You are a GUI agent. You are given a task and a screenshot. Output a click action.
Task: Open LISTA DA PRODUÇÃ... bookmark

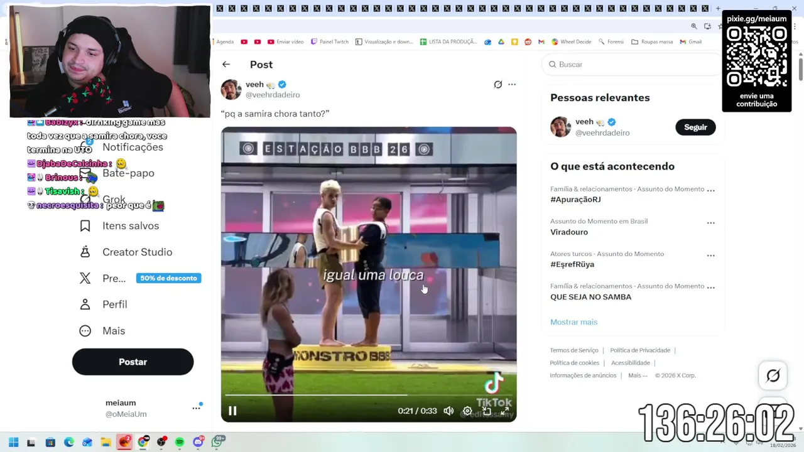[448, 41]
